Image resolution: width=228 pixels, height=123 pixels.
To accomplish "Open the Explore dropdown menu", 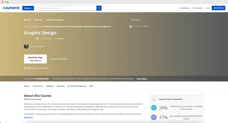I will pyautogui.click(x=28, y=8).
